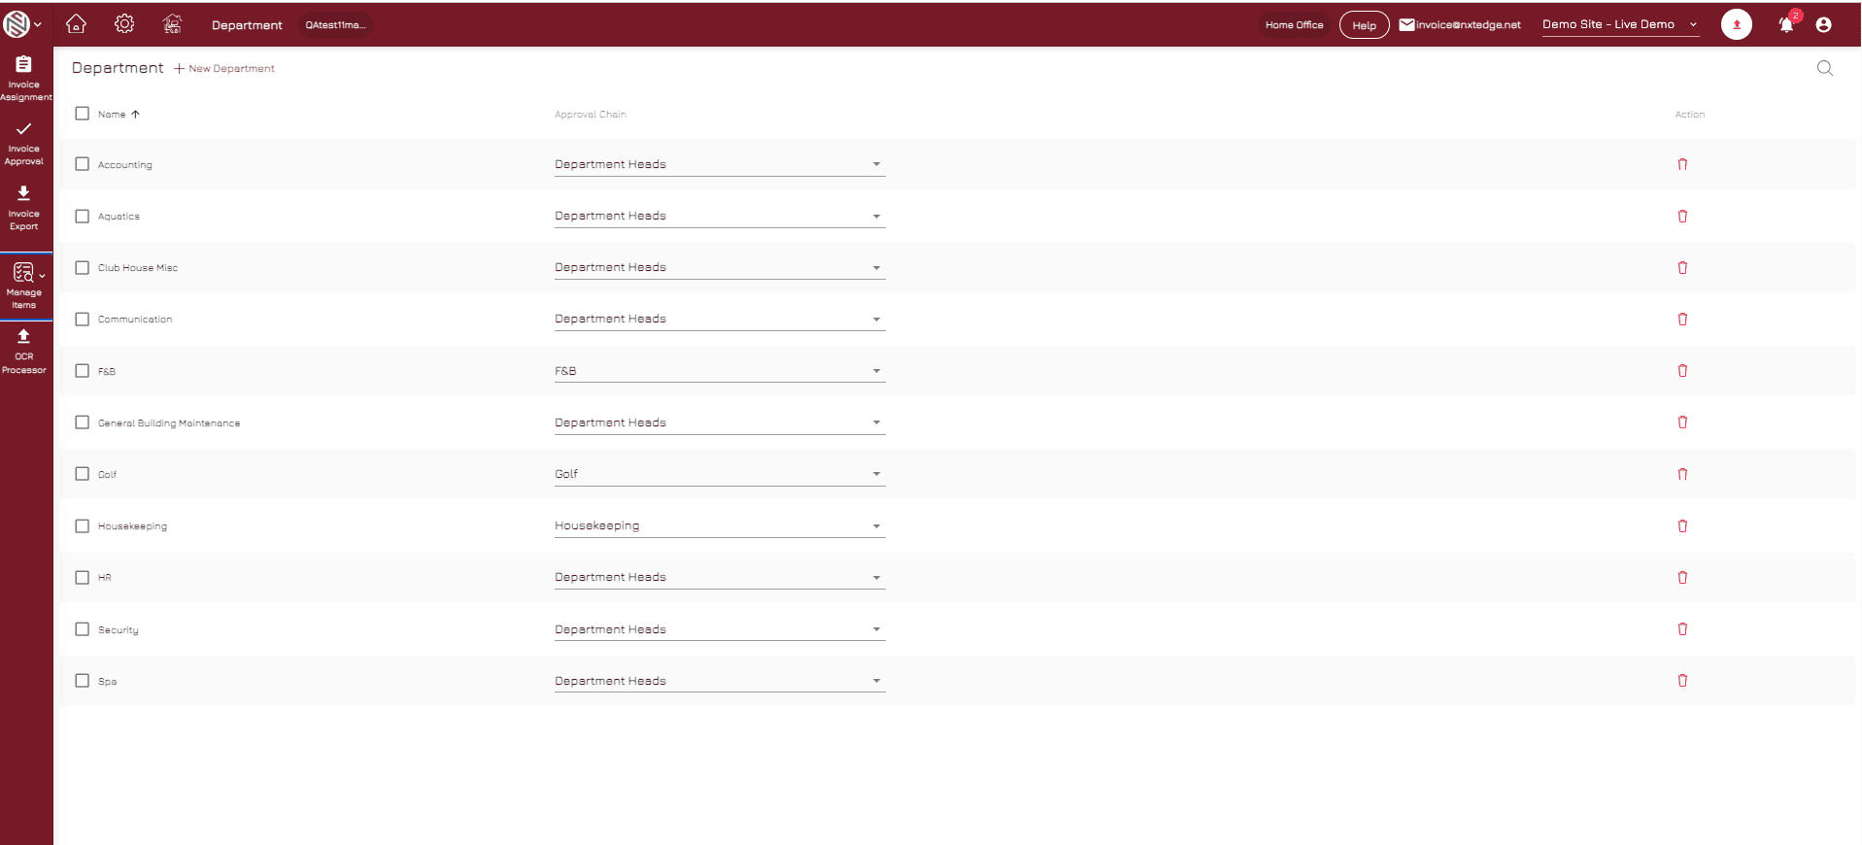Click the Home Office label
Image resolution: width=1862 pixels, height=845 pixels.
point(1294,25)
